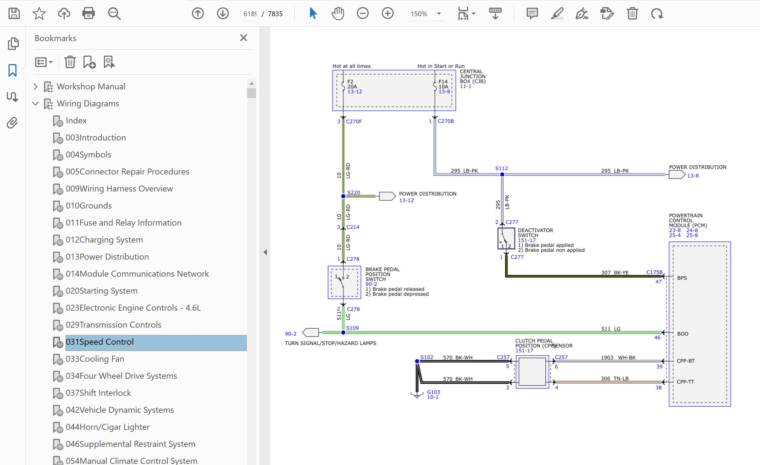Image resolution: width=760 pixels, height=465 pixels.
Task: Collapse the navigation pane with arrow
Action: [265, 253]
